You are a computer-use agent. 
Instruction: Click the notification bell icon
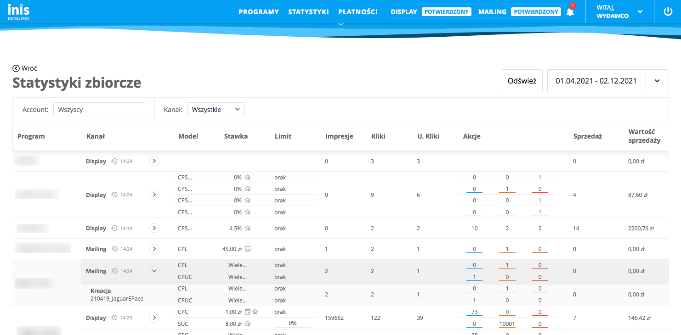570,12
